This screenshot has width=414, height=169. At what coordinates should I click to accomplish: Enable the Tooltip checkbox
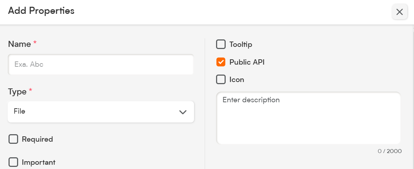coord(221,44)
